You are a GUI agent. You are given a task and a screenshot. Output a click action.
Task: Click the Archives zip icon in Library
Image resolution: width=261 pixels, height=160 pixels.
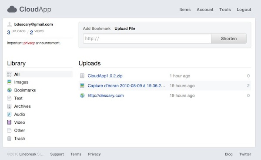click(9, 106)
